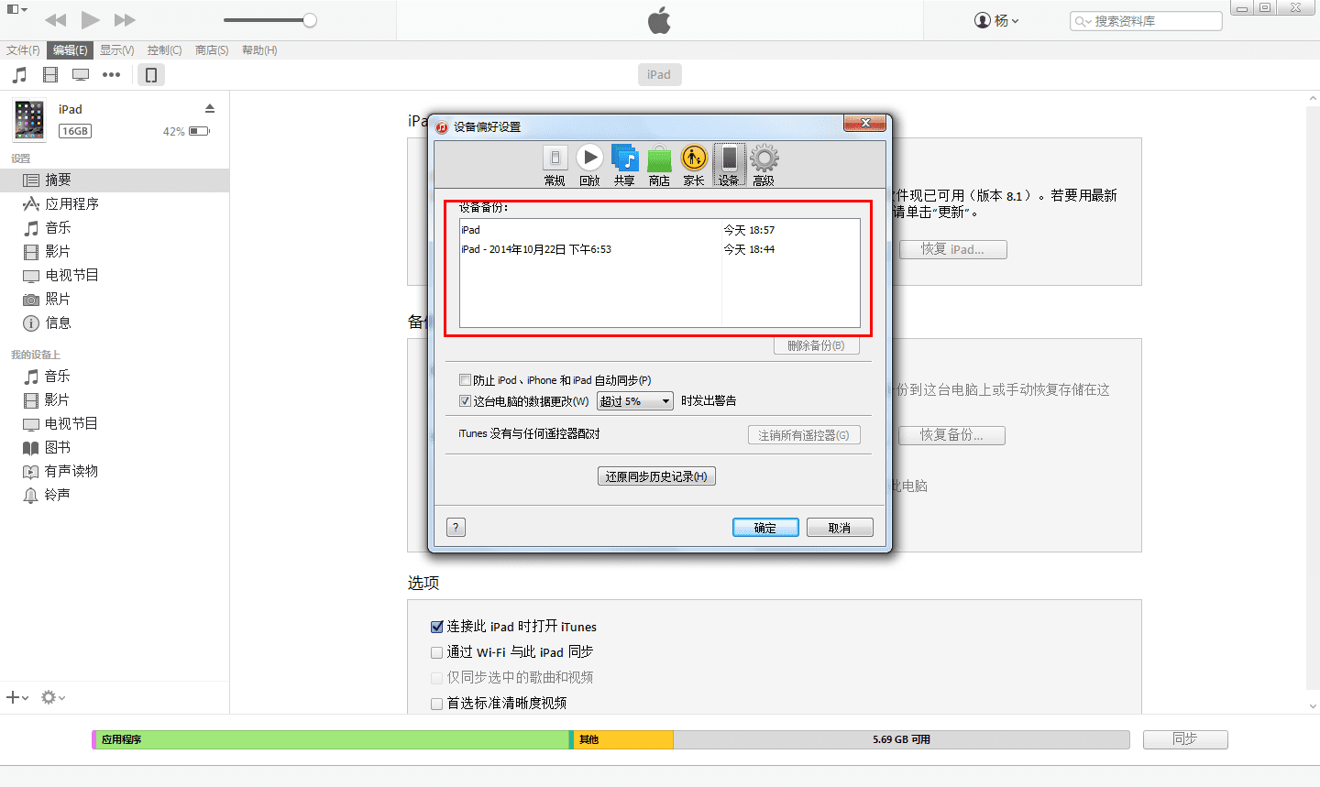Click the iPad thumbnail in sidebar

pos(29,120)
